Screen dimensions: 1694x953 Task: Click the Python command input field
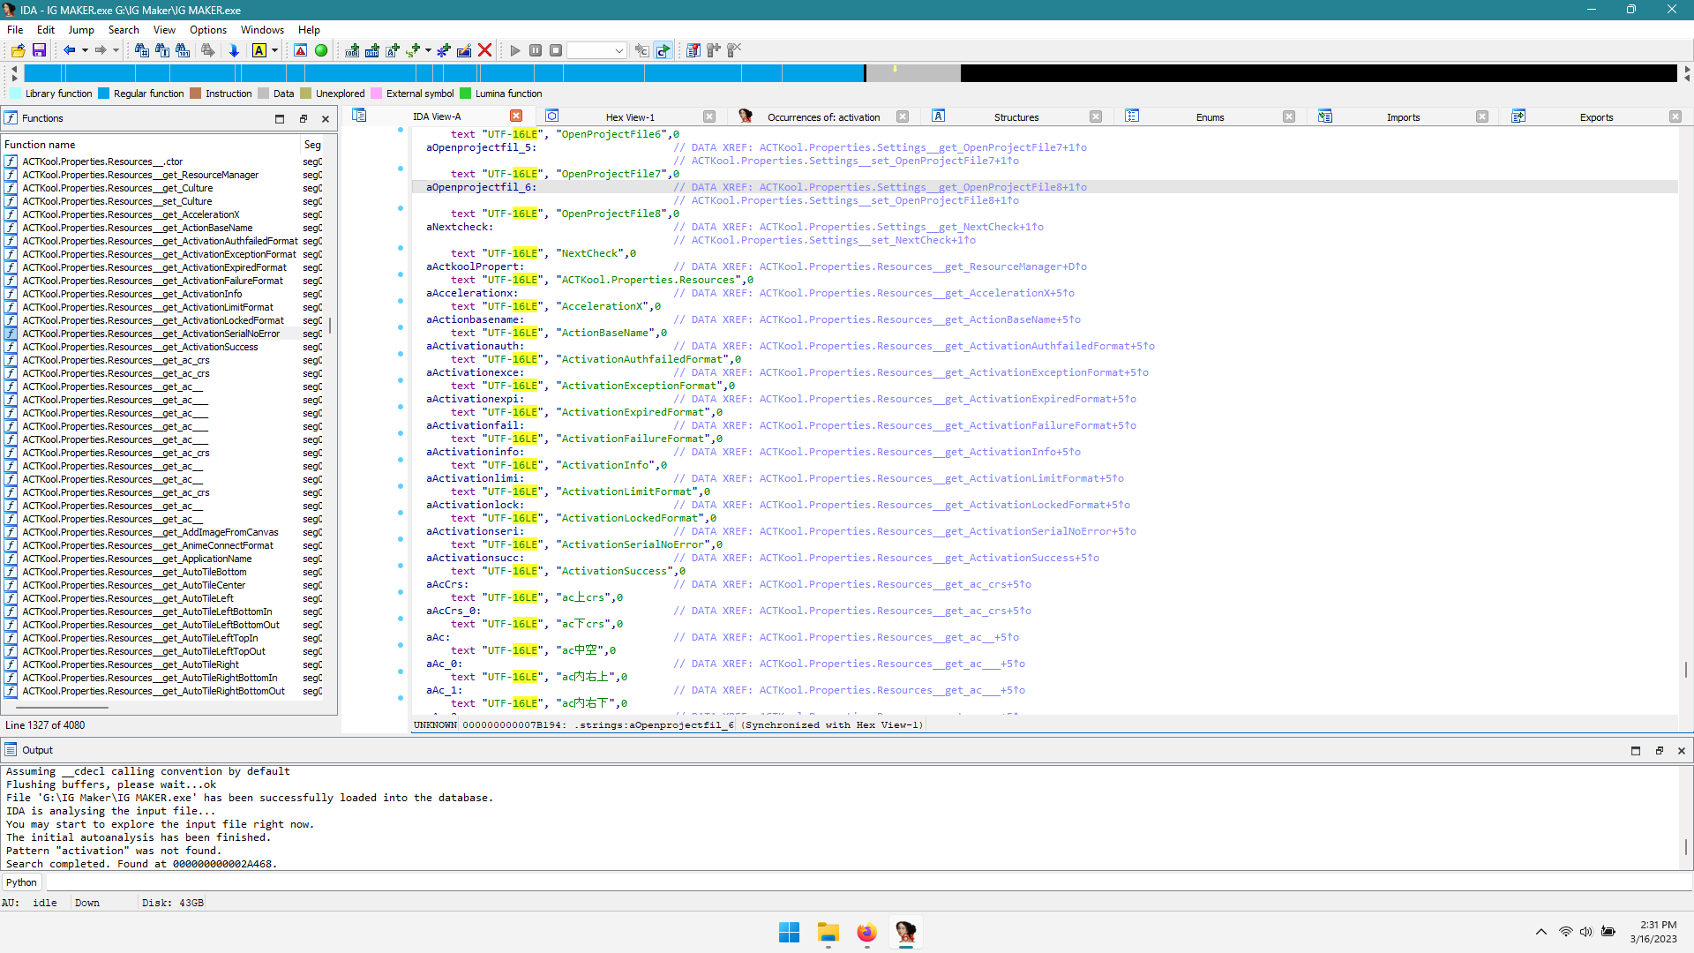click(868, 882)
